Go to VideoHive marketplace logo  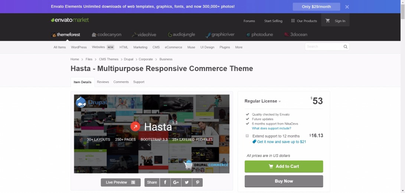click(144, 34)
